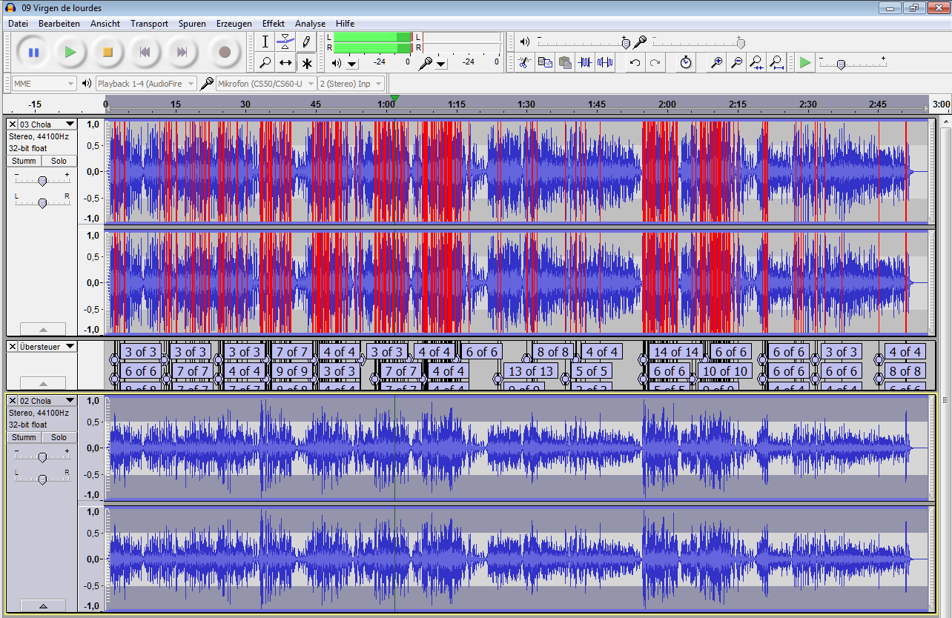Screen dimensions: 952x618
Task: Undo the last edit
Action: pyautogui.click(x=635, y=63)
